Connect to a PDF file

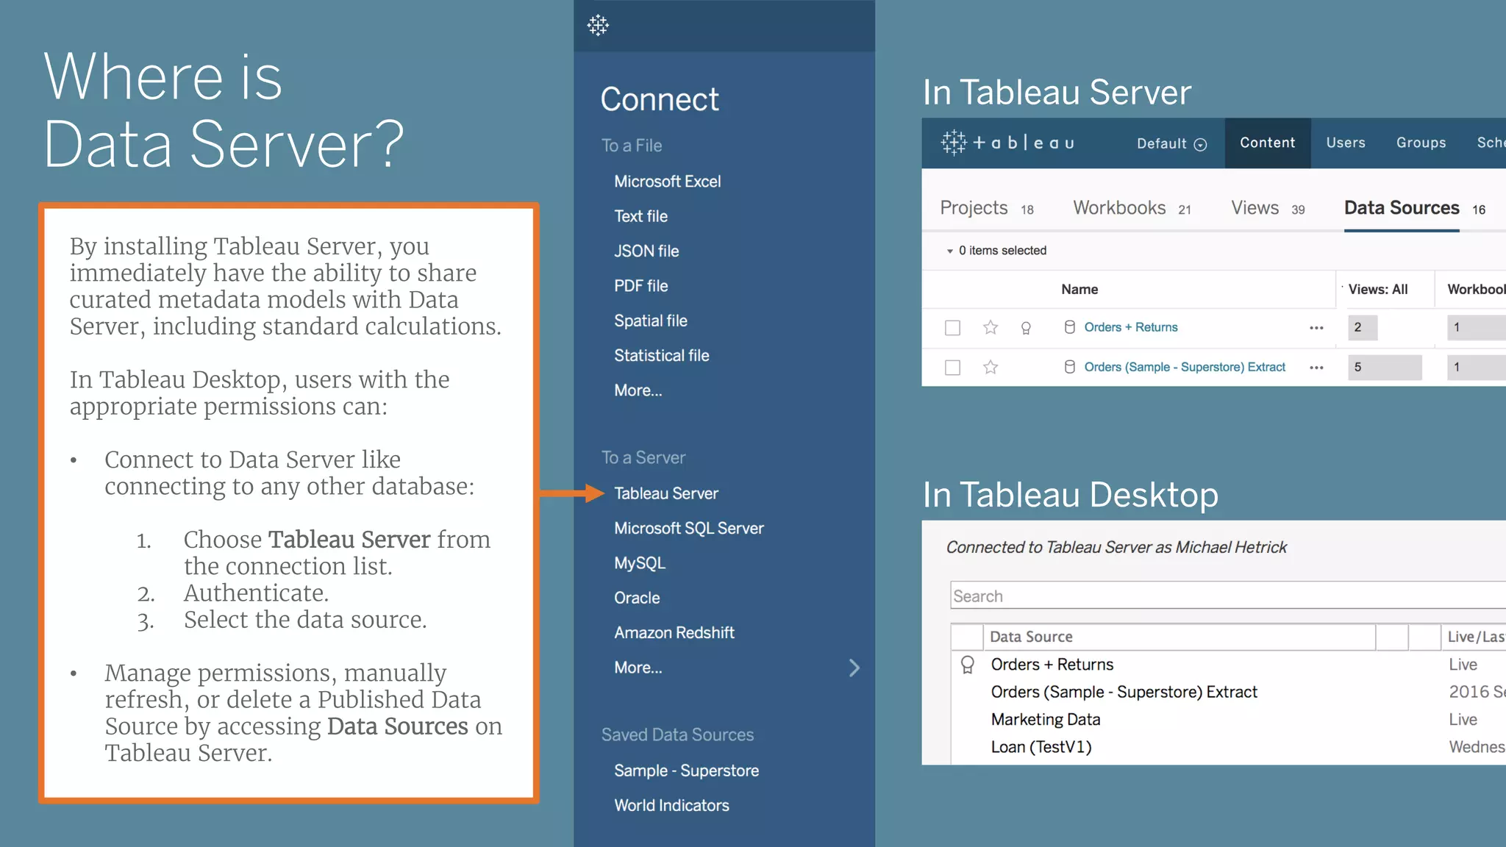click(x=640, y=286)
